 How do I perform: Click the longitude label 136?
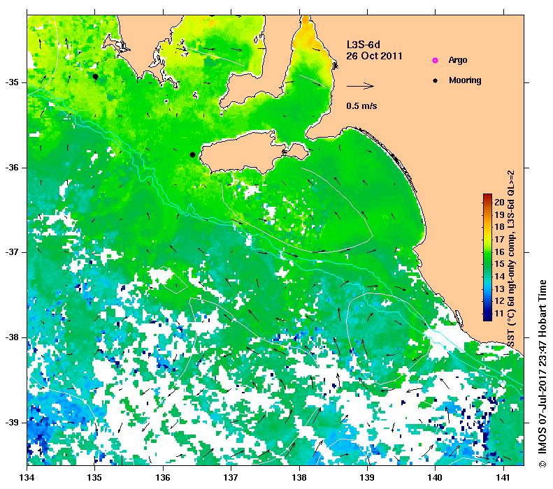click(163, 478)
